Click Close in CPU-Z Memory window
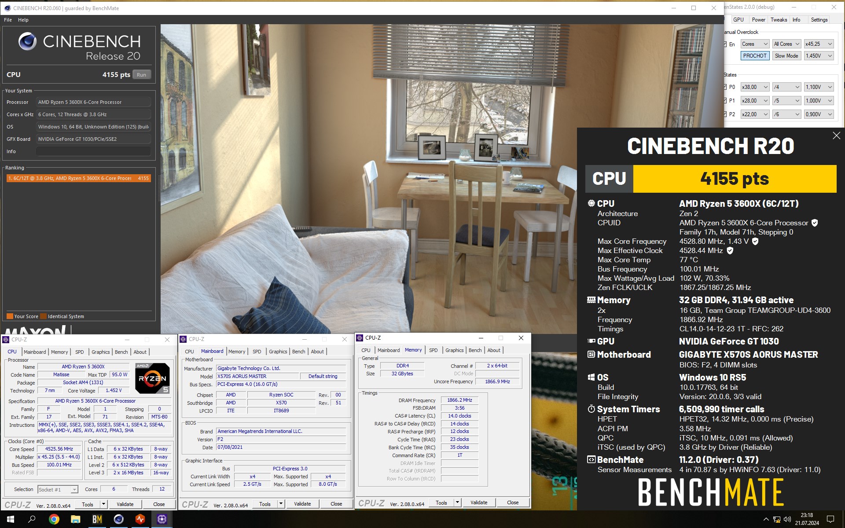This screenshot has width=845, height=528. [513, 502]
